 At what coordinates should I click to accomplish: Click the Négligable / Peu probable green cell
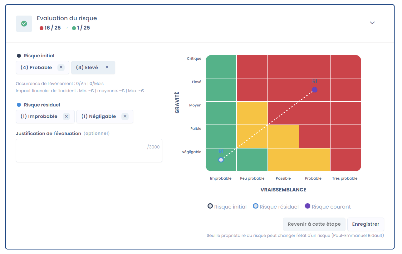tap(252, 160)
